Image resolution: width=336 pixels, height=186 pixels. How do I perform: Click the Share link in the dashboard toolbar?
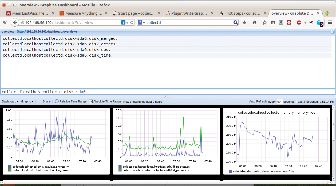[46, 101]
